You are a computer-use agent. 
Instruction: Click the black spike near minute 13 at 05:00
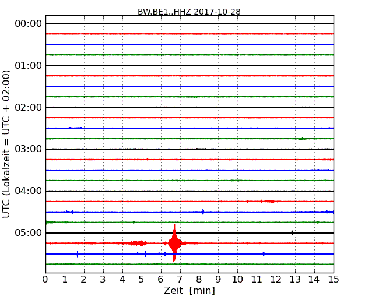coord(292,233)
